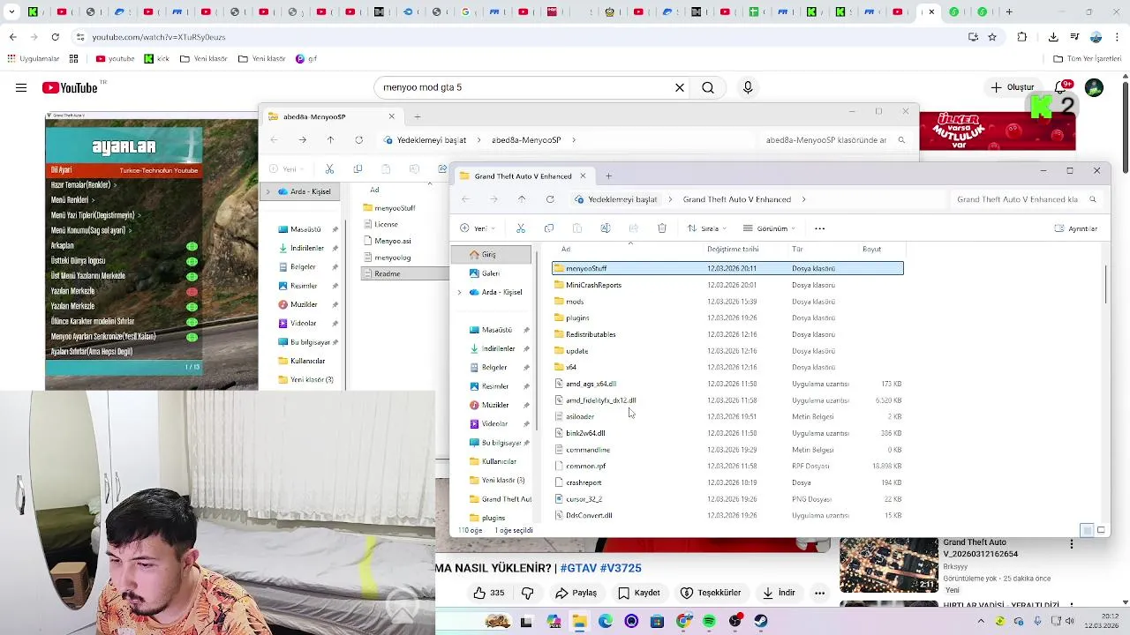
Task: Click the YouTube search magnifier button
Action: pos(708,87)
